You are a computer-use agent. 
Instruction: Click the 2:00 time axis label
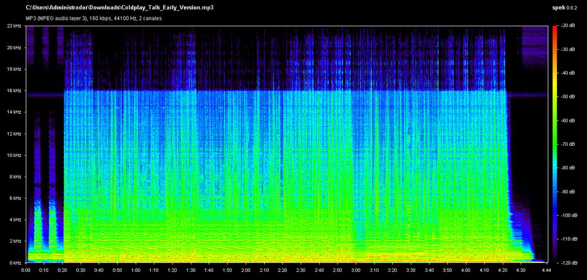coord(246,269)
